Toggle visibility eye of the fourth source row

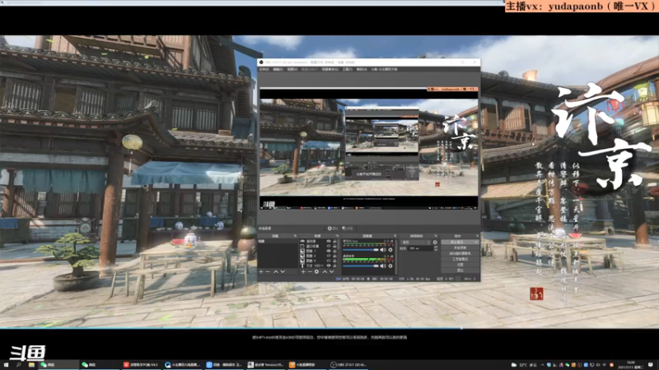[329, 256]
